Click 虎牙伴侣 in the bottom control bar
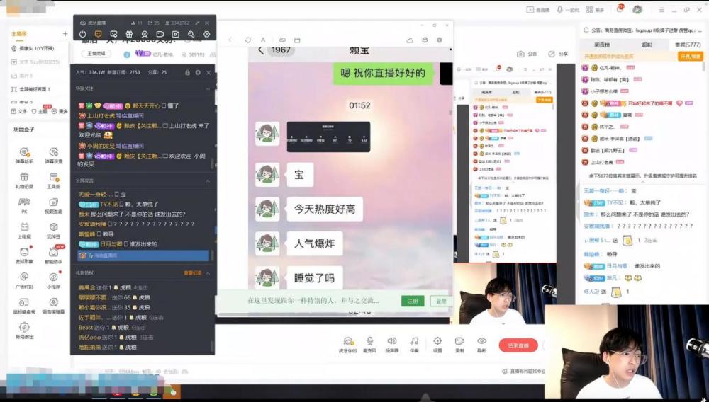Screen dimensions: 709x402 [x=347, y=345]
